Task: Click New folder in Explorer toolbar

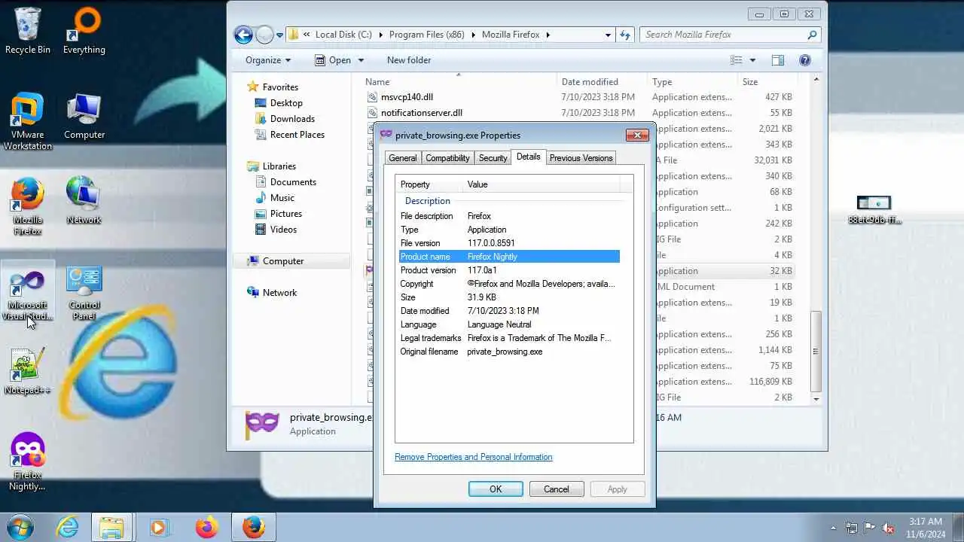Action: [409, 60]
